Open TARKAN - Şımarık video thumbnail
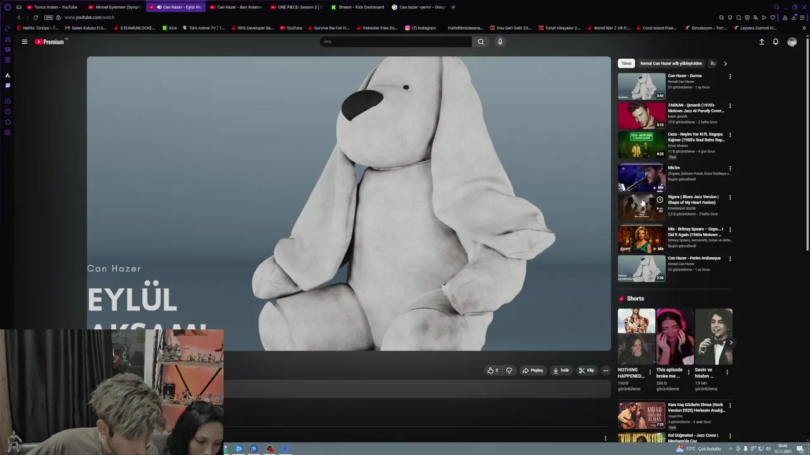 pos(642,115)
